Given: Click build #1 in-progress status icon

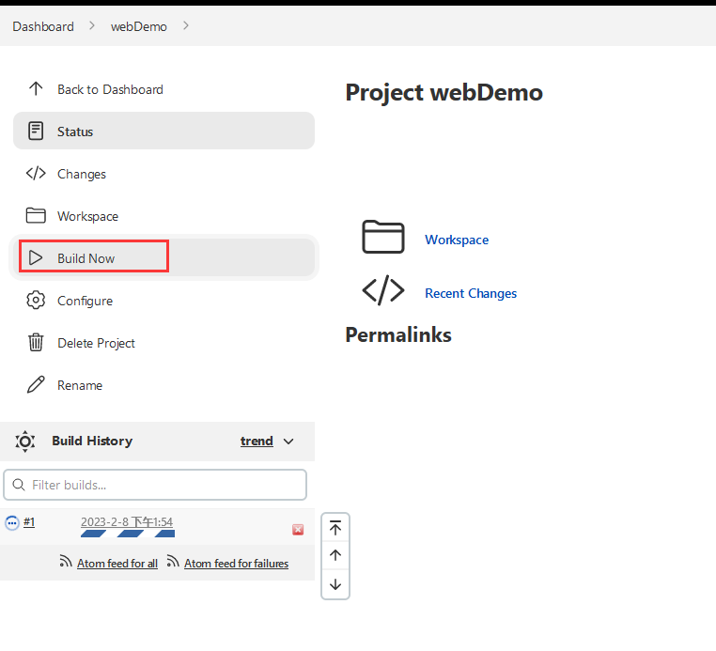Looking at the screenshot, I should [12, 522].
